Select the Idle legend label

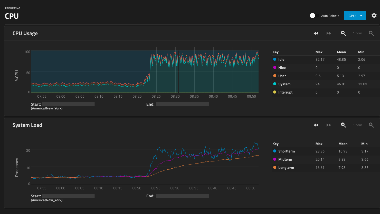(x=281, y=59)
